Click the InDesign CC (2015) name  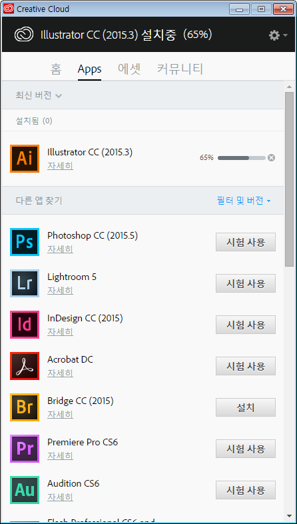click(85, 319)
